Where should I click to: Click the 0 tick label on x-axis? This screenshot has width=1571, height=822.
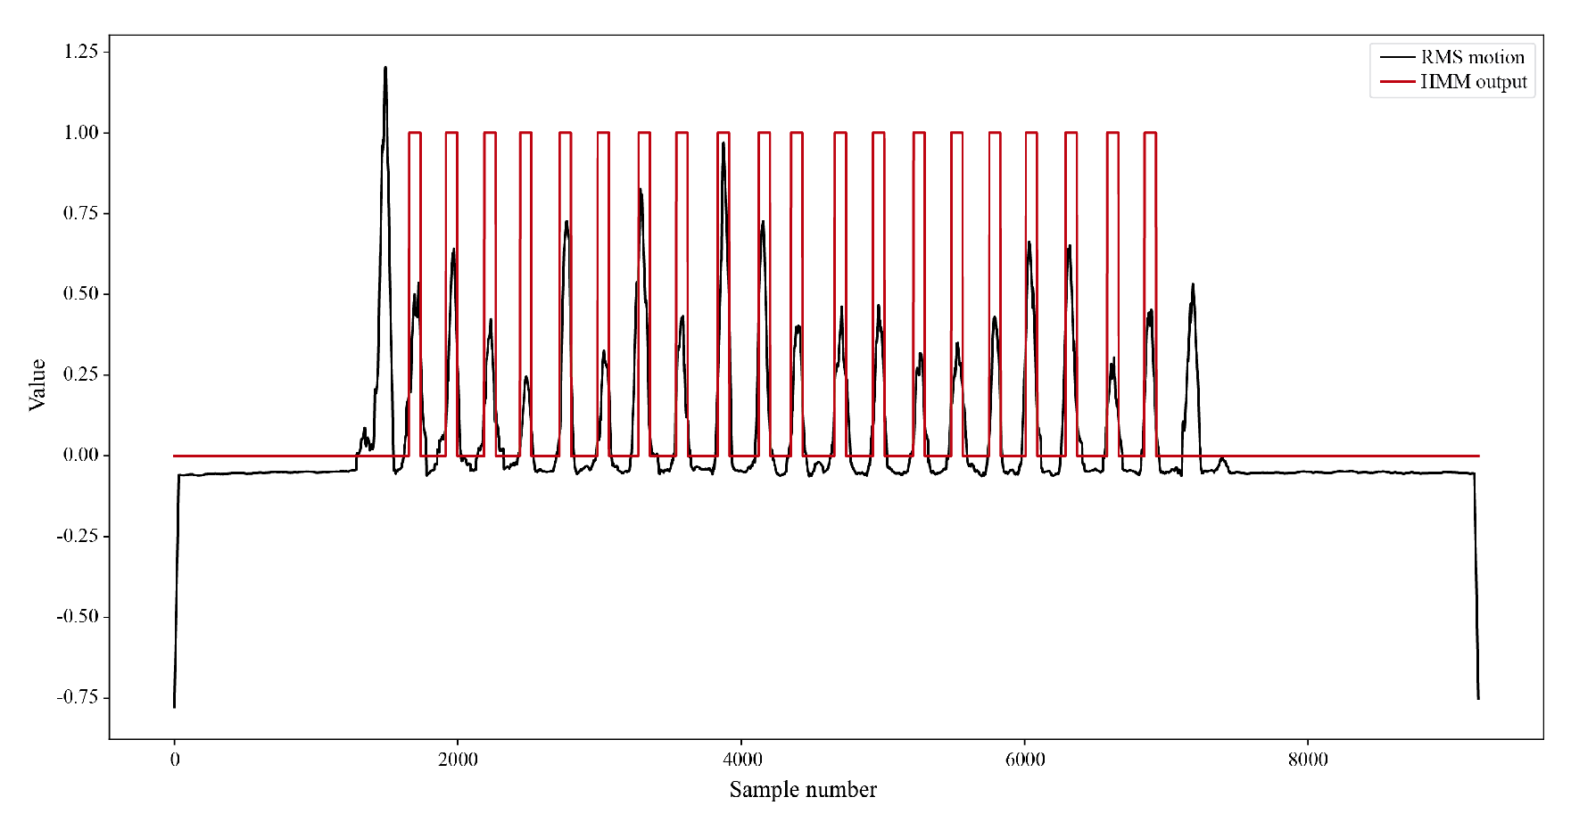coord(175,760)
